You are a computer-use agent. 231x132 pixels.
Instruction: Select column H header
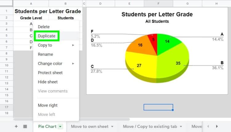point(217,3)
